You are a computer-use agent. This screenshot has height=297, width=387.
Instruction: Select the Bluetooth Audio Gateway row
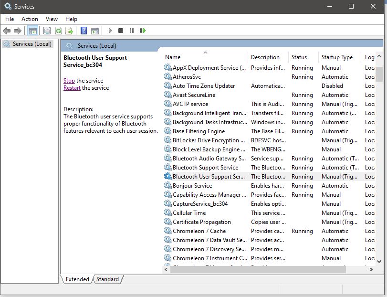pyautogui.click(x=269, y=158)
